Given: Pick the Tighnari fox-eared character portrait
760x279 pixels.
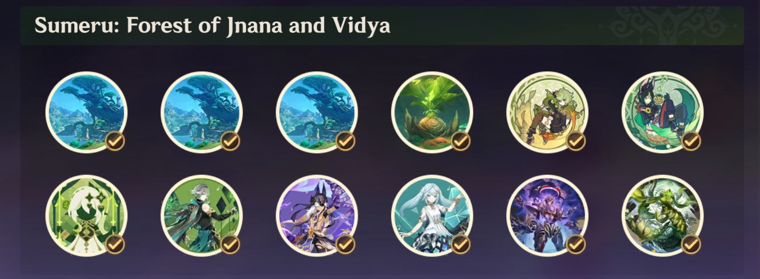Looking at the screenshot, I should 662,112.
